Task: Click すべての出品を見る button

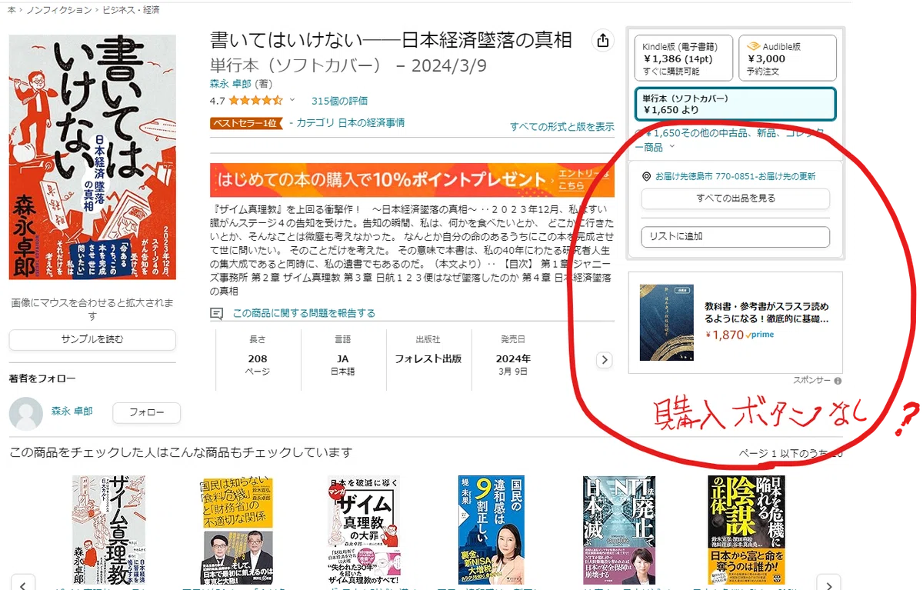Action: 735,198
